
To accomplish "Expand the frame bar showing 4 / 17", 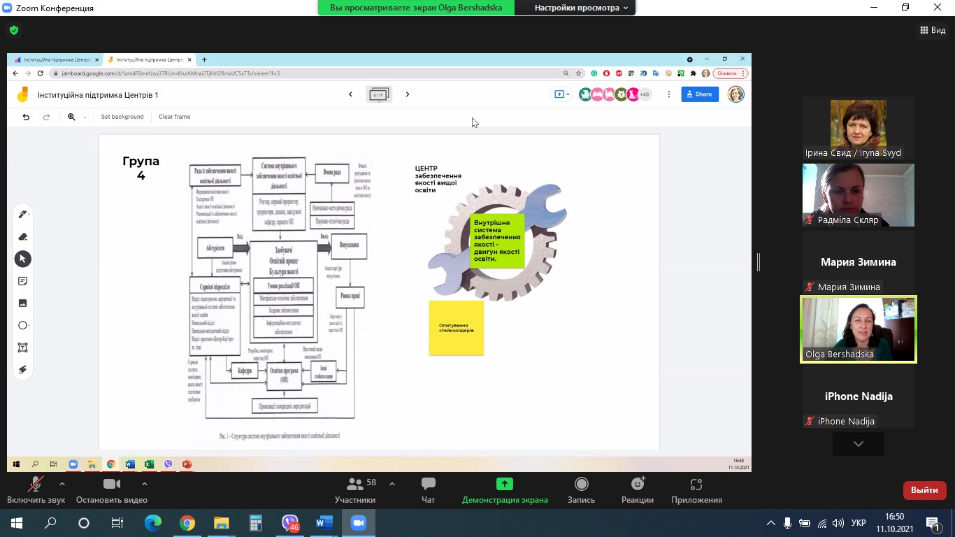I will tap(379, 94).
